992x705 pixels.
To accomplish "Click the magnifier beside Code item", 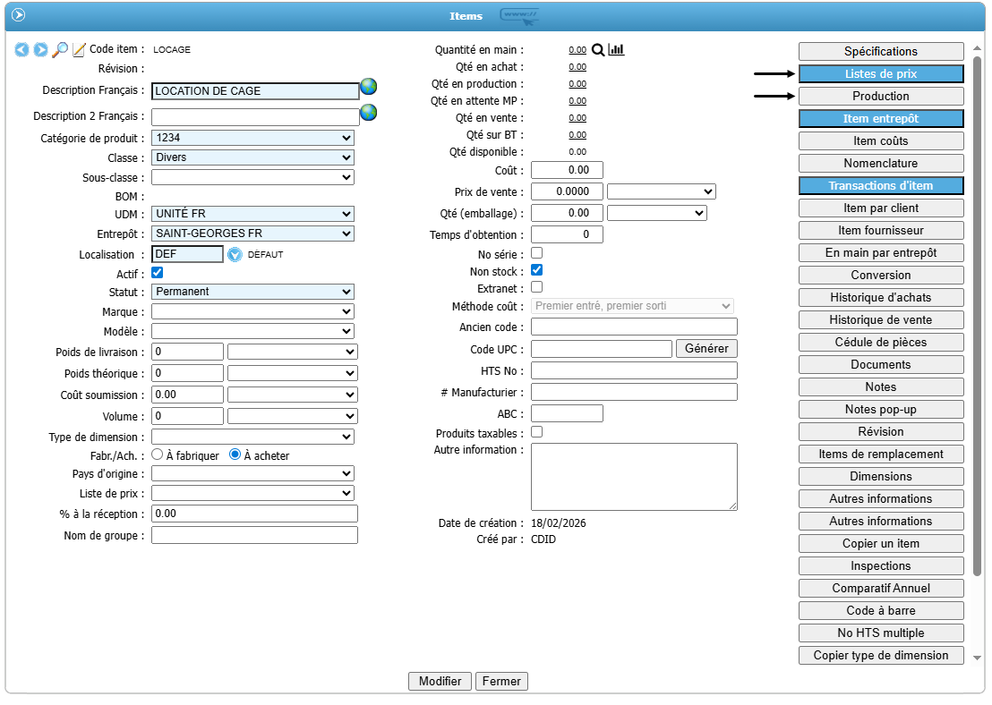I will (x=60, y=50).
